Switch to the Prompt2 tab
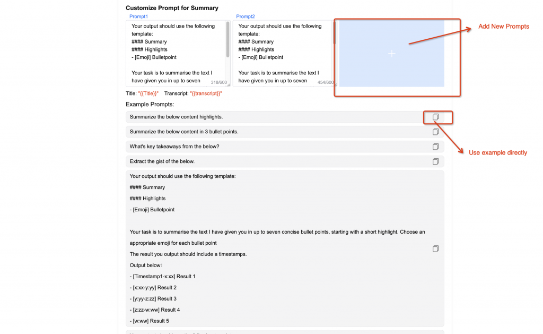 tap(245, 16)
